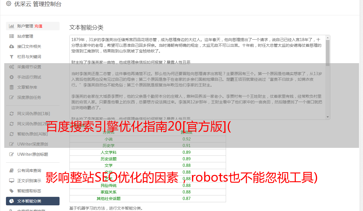Click the bar chart icon for 账户管理
This screenshot has height=211, width=363.
click(x=11, y=26)
